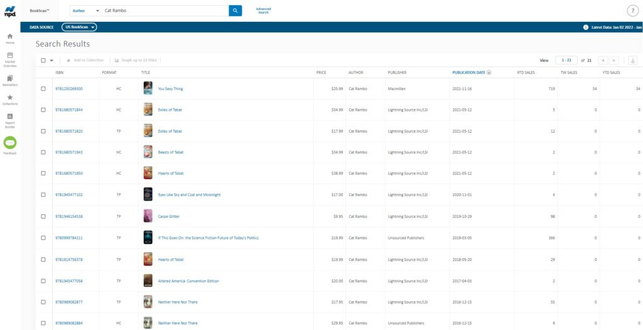The image size is (643, 330).
Task: Click Beasts of Tabat cover thumbnail
Action: 148,152
